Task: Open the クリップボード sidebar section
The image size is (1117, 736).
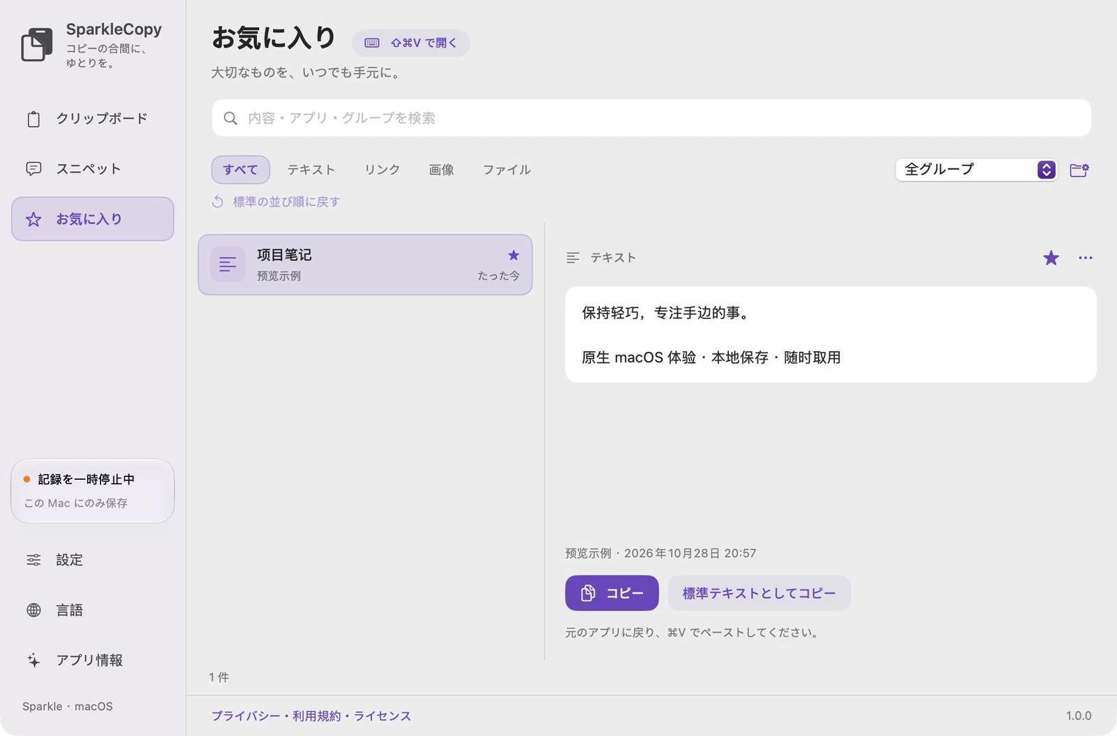Action: coord(92,119)
